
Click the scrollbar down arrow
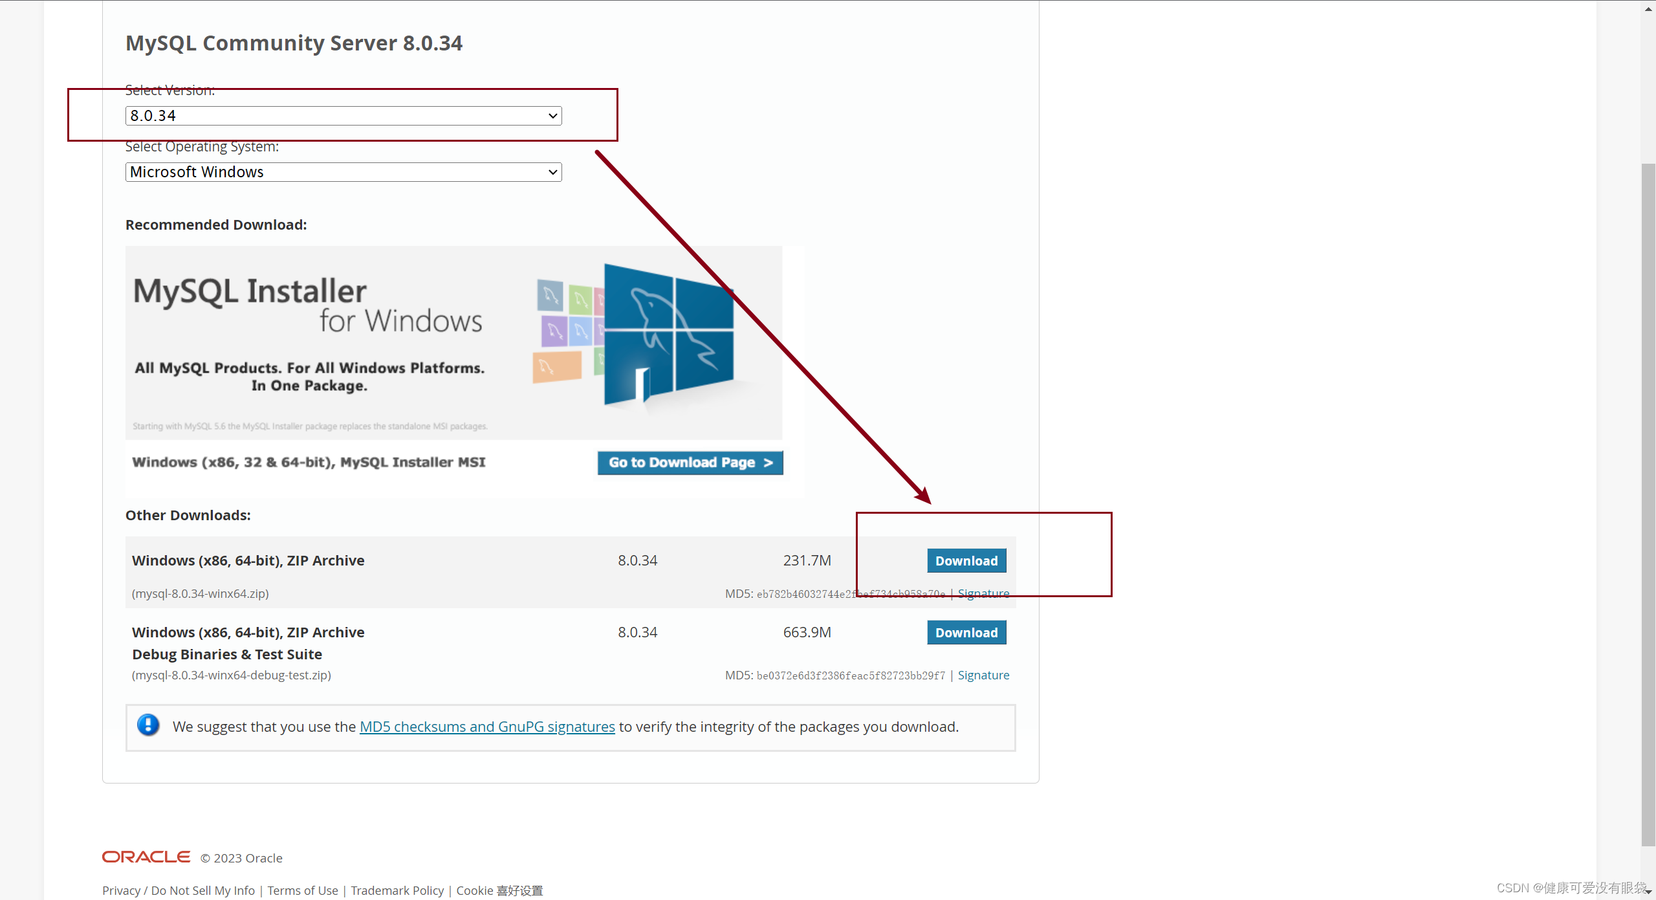point(1648,892)
